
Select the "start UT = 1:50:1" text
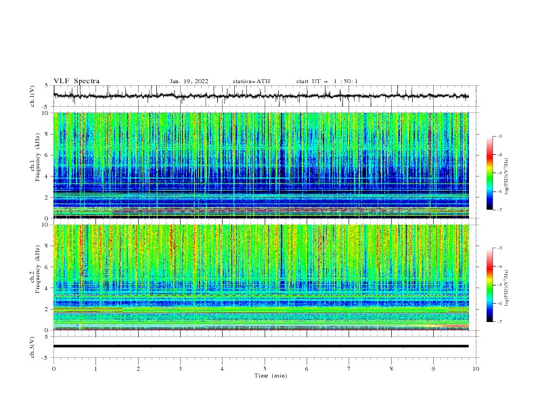327,81
